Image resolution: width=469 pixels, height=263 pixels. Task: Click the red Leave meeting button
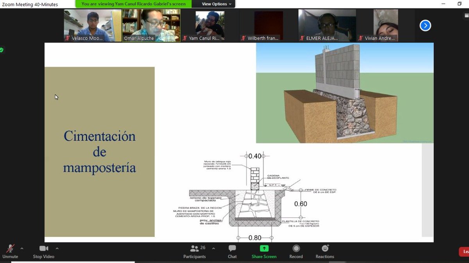[x=465, y=251]
